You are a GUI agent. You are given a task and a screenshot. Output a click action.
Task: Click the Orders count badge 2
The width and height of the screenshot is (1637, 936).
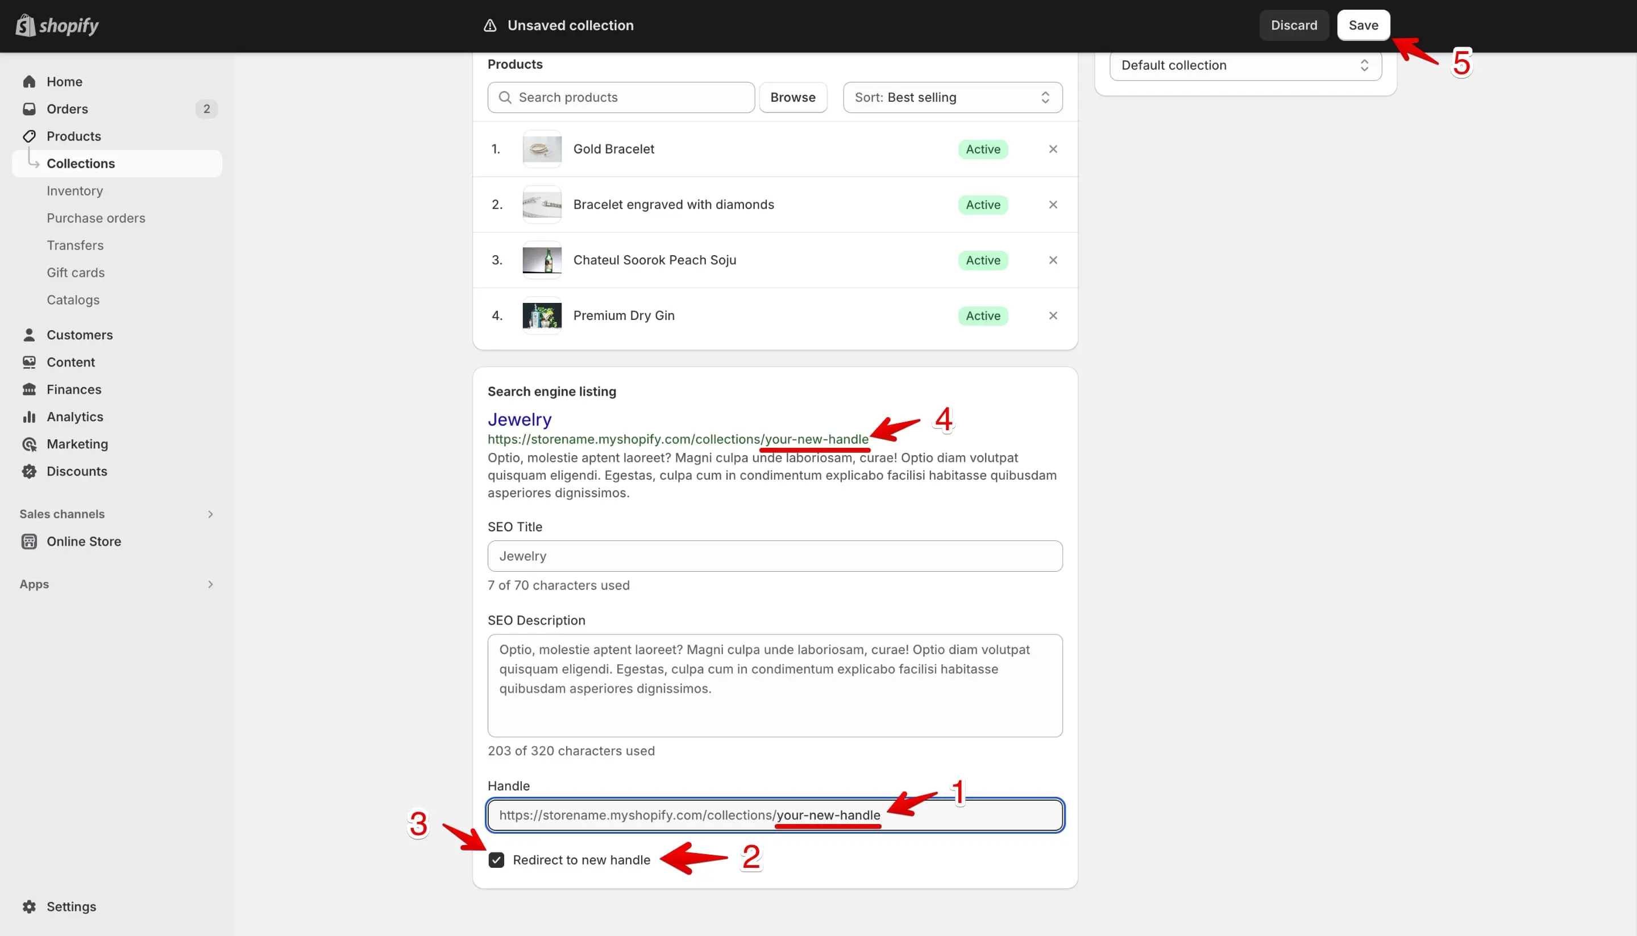(x=206, y=109)
